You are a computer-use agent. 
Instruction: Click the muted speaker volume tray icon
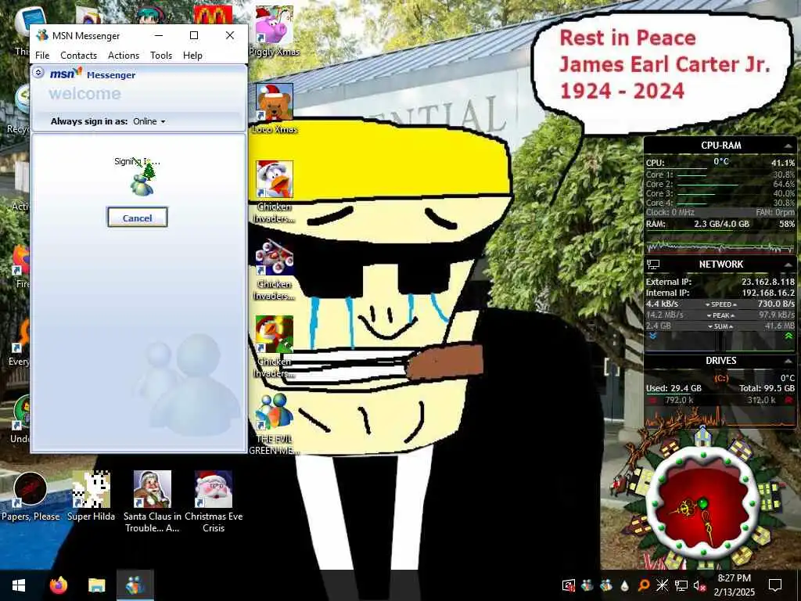[x=699, y=585]
